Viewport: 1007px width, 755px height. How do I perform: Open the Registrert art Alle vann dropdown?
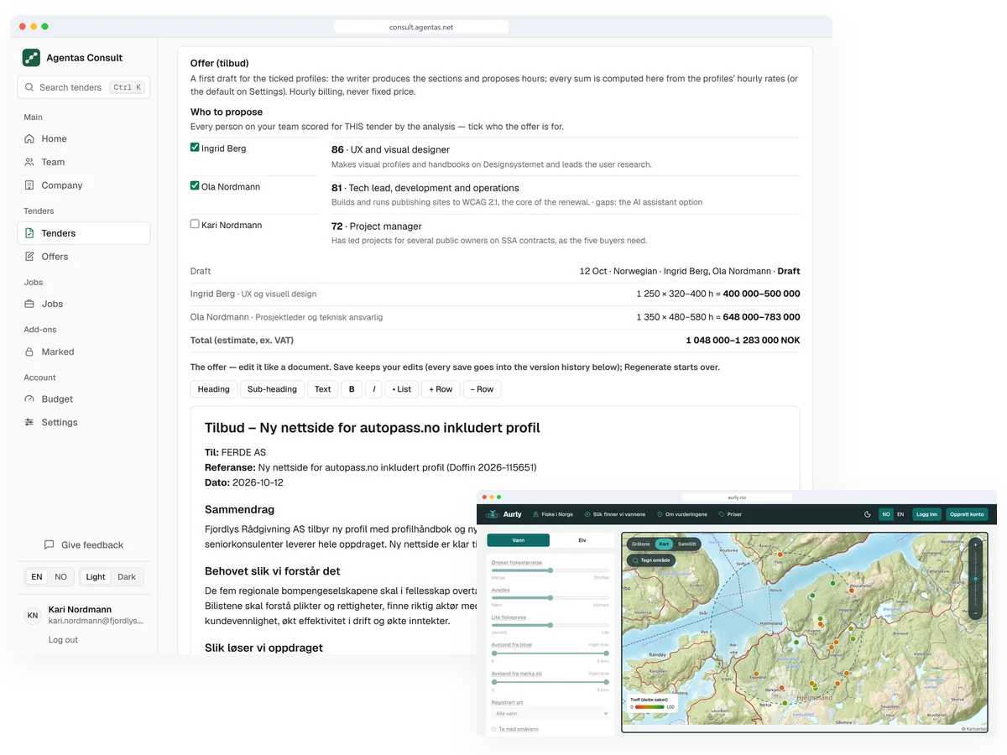(550, 713)
